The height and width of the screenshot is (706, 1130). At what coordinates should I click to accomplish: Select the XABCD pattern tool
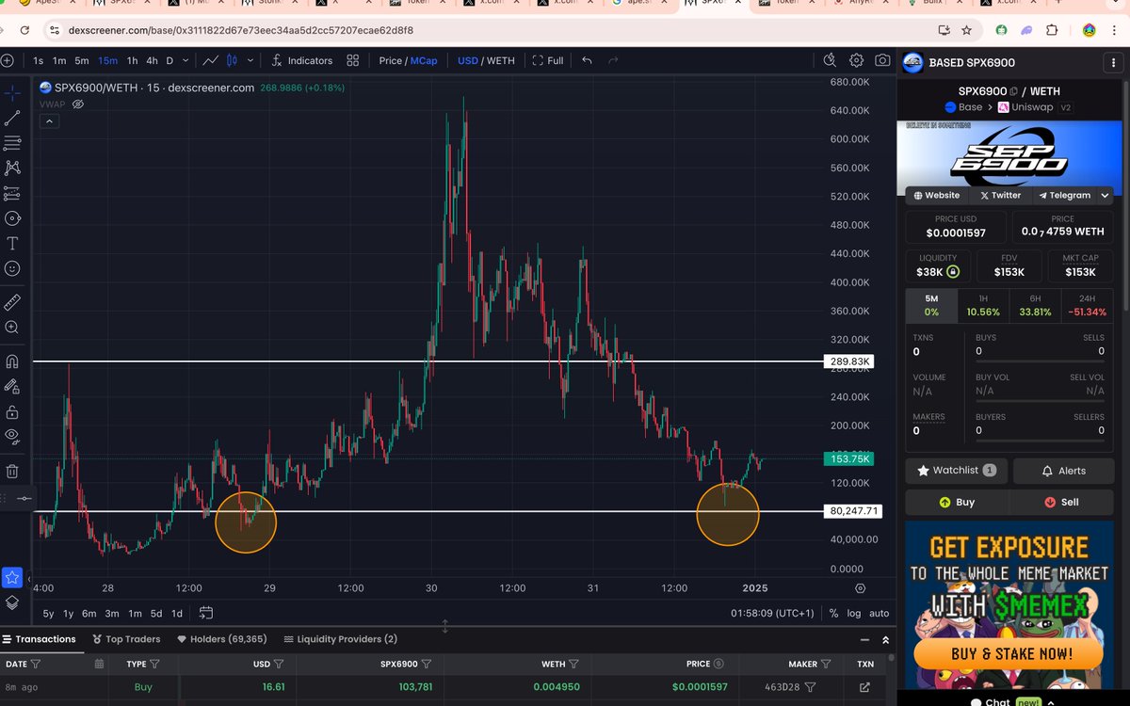[12, 168]
